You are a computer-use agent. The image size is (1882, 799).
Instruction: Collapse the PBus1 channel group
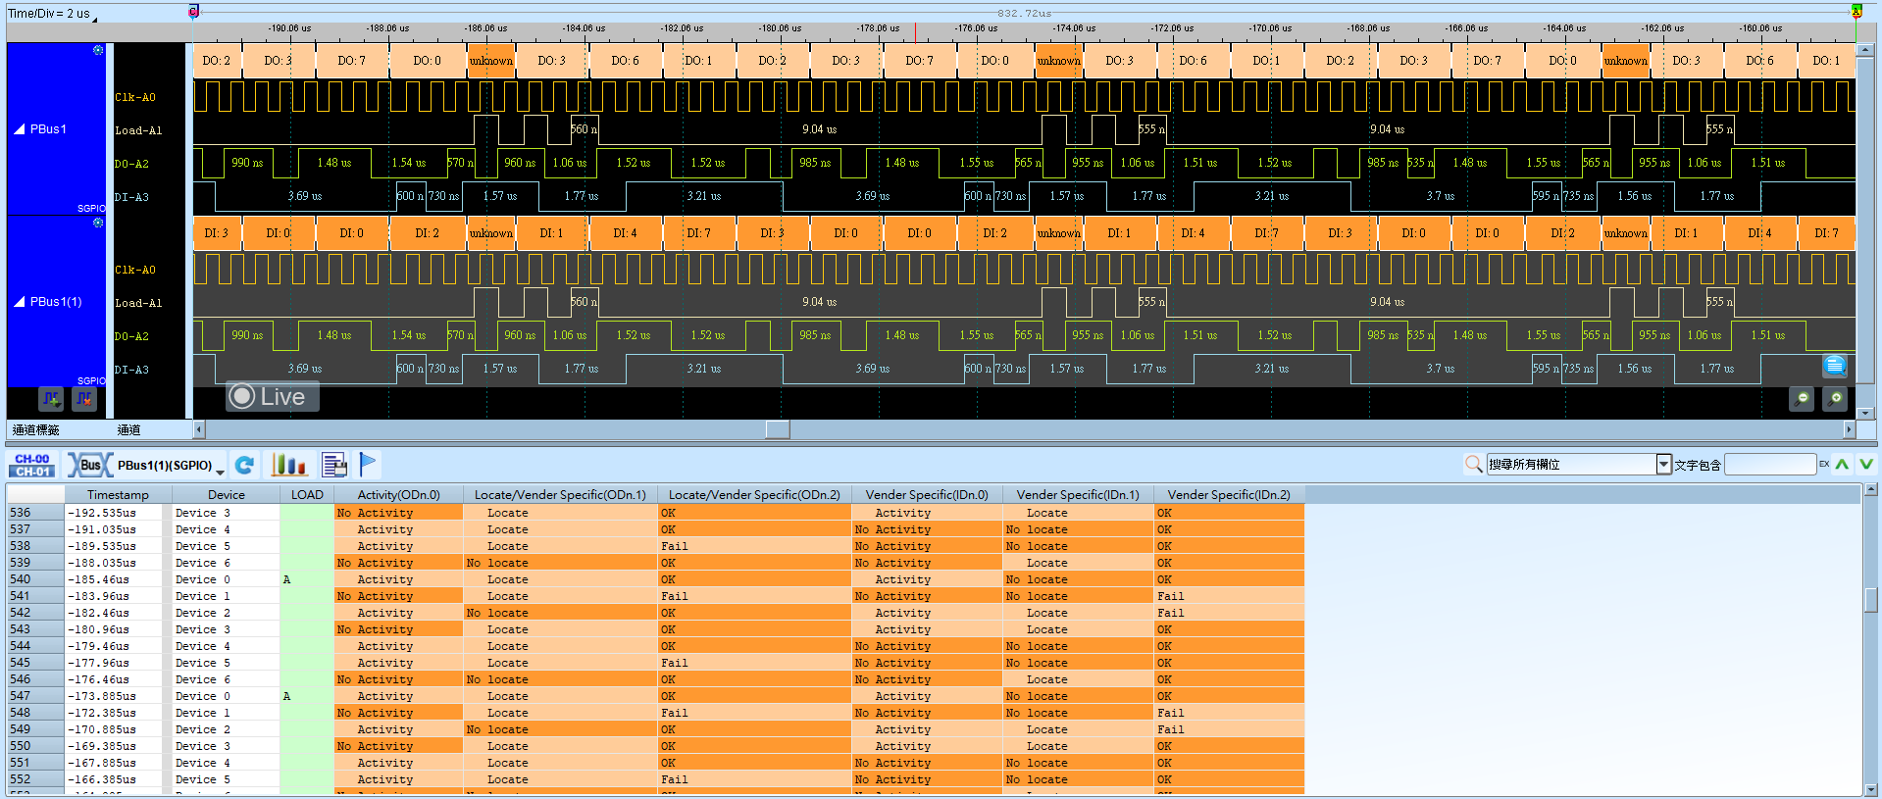pos(19,128)
